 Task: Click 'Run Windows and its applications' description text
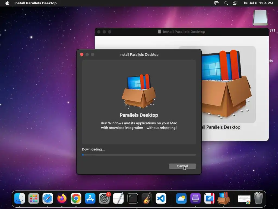point(139,125)
